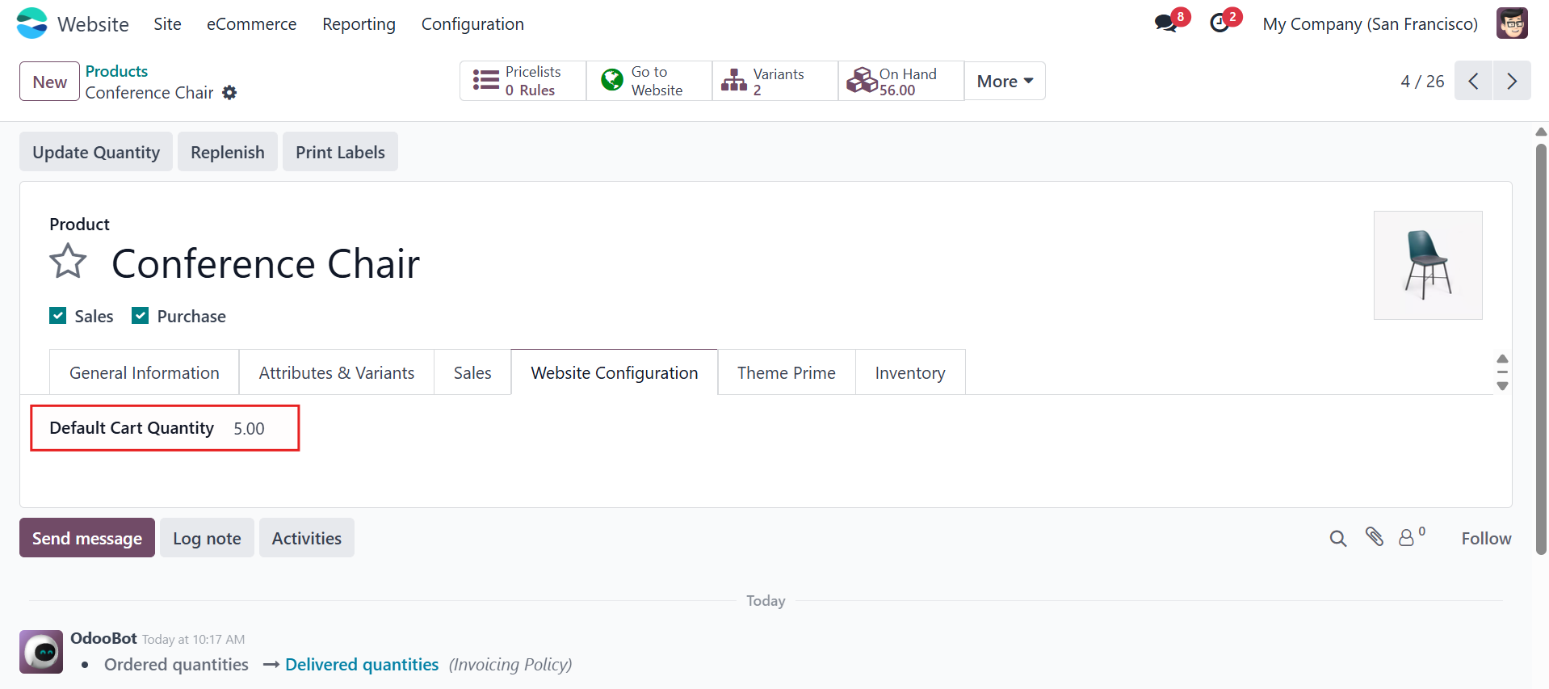
Task: Click the Odoo Website app logo
Action: pos(32,23)
